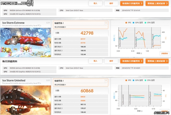Click graphics test 2 value 188.93

pos(83,51)
